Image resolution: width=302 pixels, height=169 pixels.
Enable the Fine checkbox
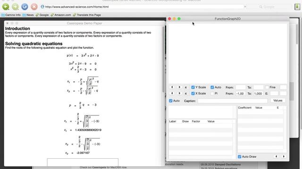coord(267,87)
